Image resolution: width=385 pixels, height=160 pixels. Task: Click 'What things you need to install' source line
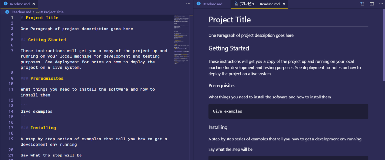pyautogui.click(x=88, y=92)
